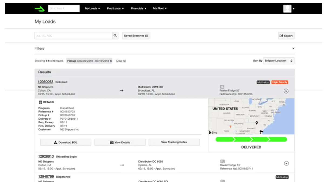Expand the Filters section
The height and width of the screenshot is (182, 324).
[293, 49]
